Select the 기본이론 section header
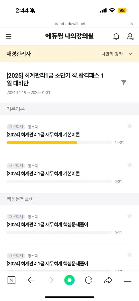 [16, 109]
